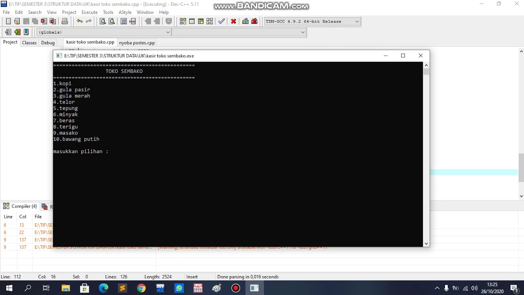Click the 'Line' column header in the compiler list
Image resolution: width=524 pixels, height=295 pixels.
point(8,217)
